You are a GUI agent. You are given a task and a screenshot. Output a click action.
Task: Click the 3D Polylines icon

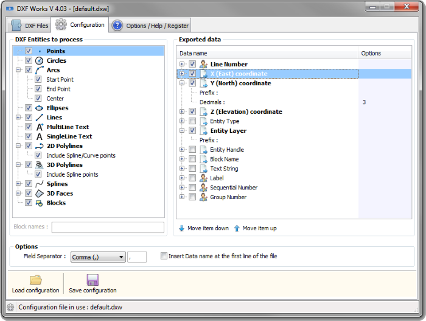click(x=40, y=165)
